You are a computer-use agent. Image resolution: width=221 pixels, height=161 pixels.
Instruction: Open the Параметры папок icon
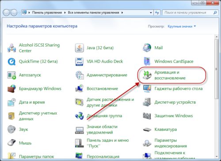[11, 156]
